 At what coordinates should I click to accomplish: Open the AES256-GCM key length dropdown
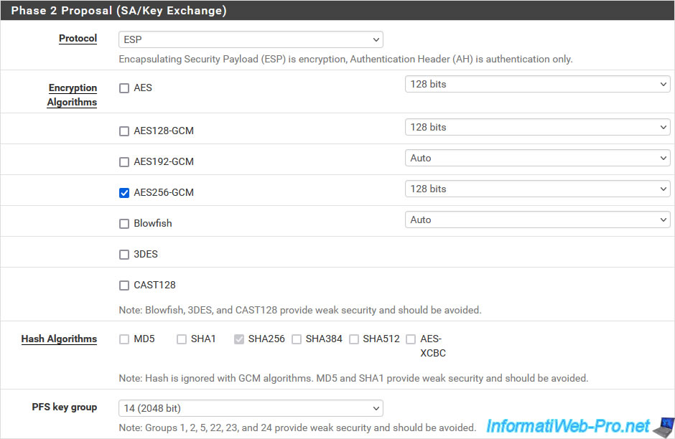tap(537, 189)
